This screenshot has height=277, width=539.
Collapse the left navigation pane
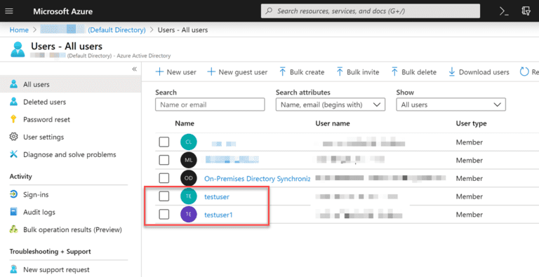[135, 69]
